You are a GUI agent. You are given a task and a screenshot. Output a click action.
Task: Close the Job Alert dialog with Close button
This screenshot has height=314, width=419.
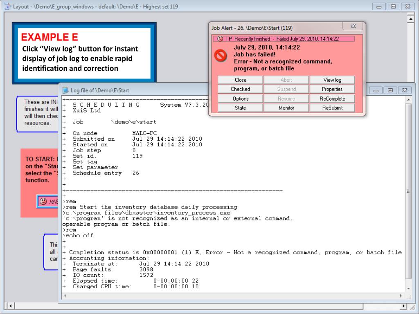(x=240, y=80)
